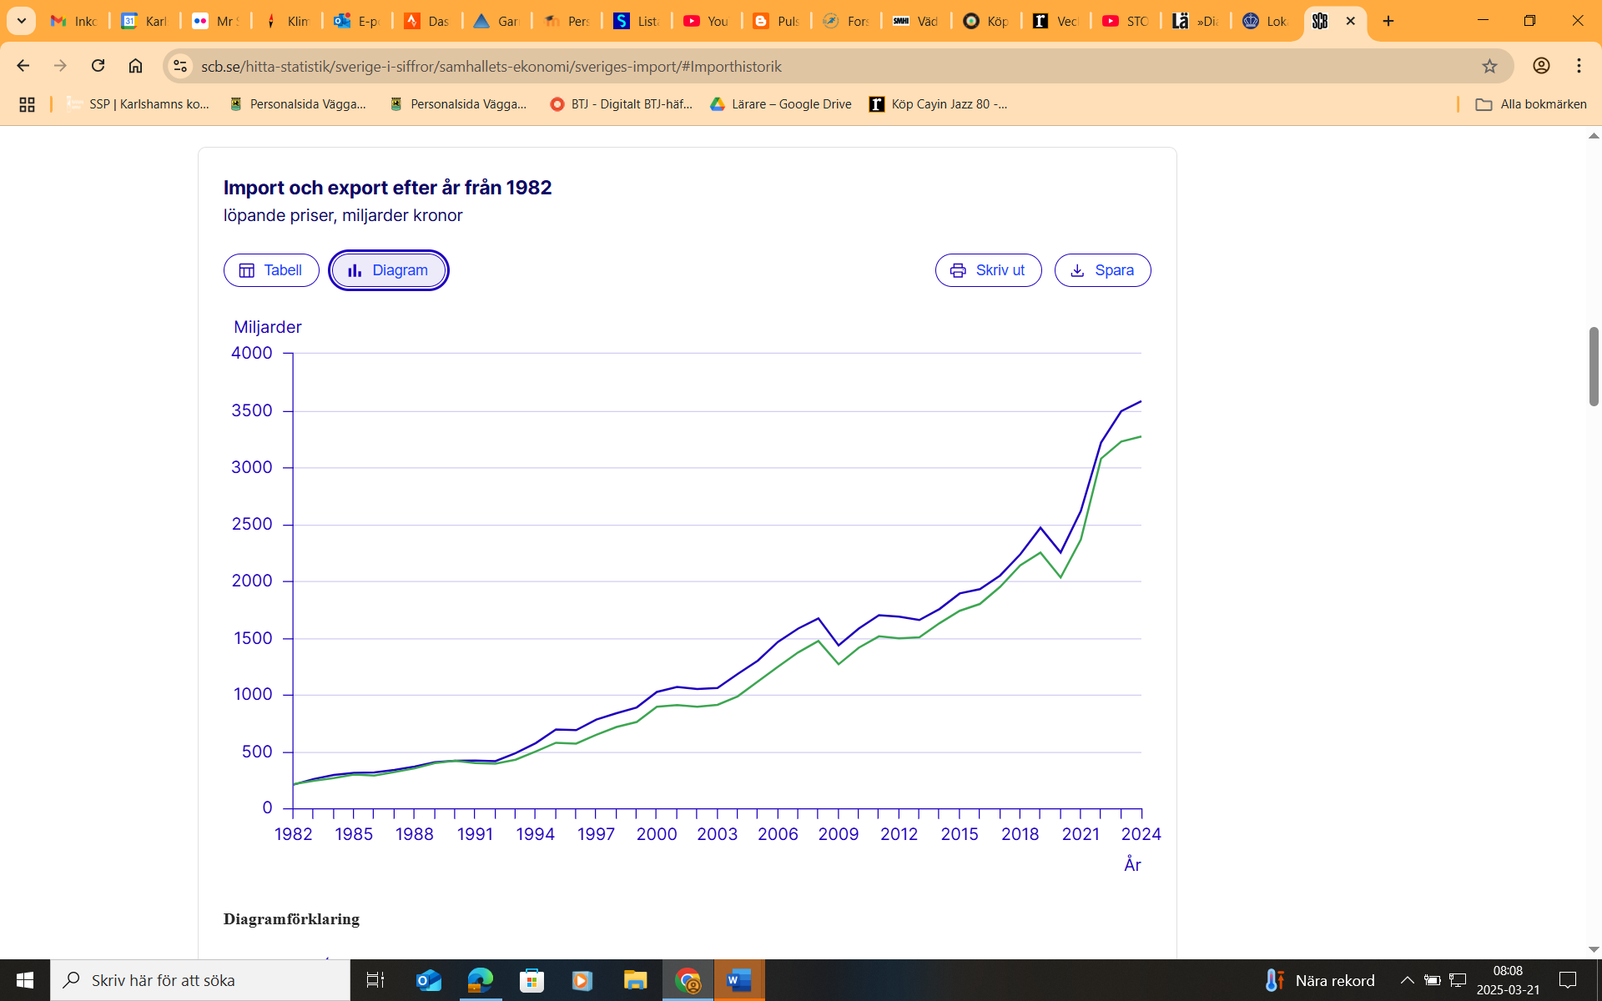The image size is (1602, 1001).
Task: Open the Chrome profile icon
Action: click(1541, 66)
